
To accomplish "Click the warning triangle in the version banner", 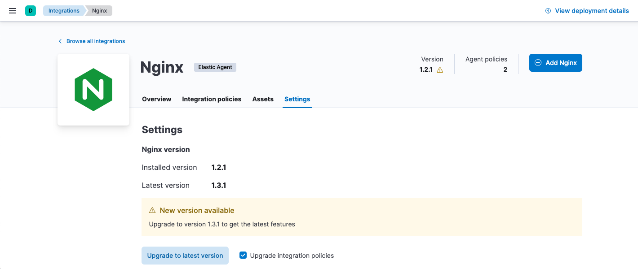I will (x=152, y=210).
